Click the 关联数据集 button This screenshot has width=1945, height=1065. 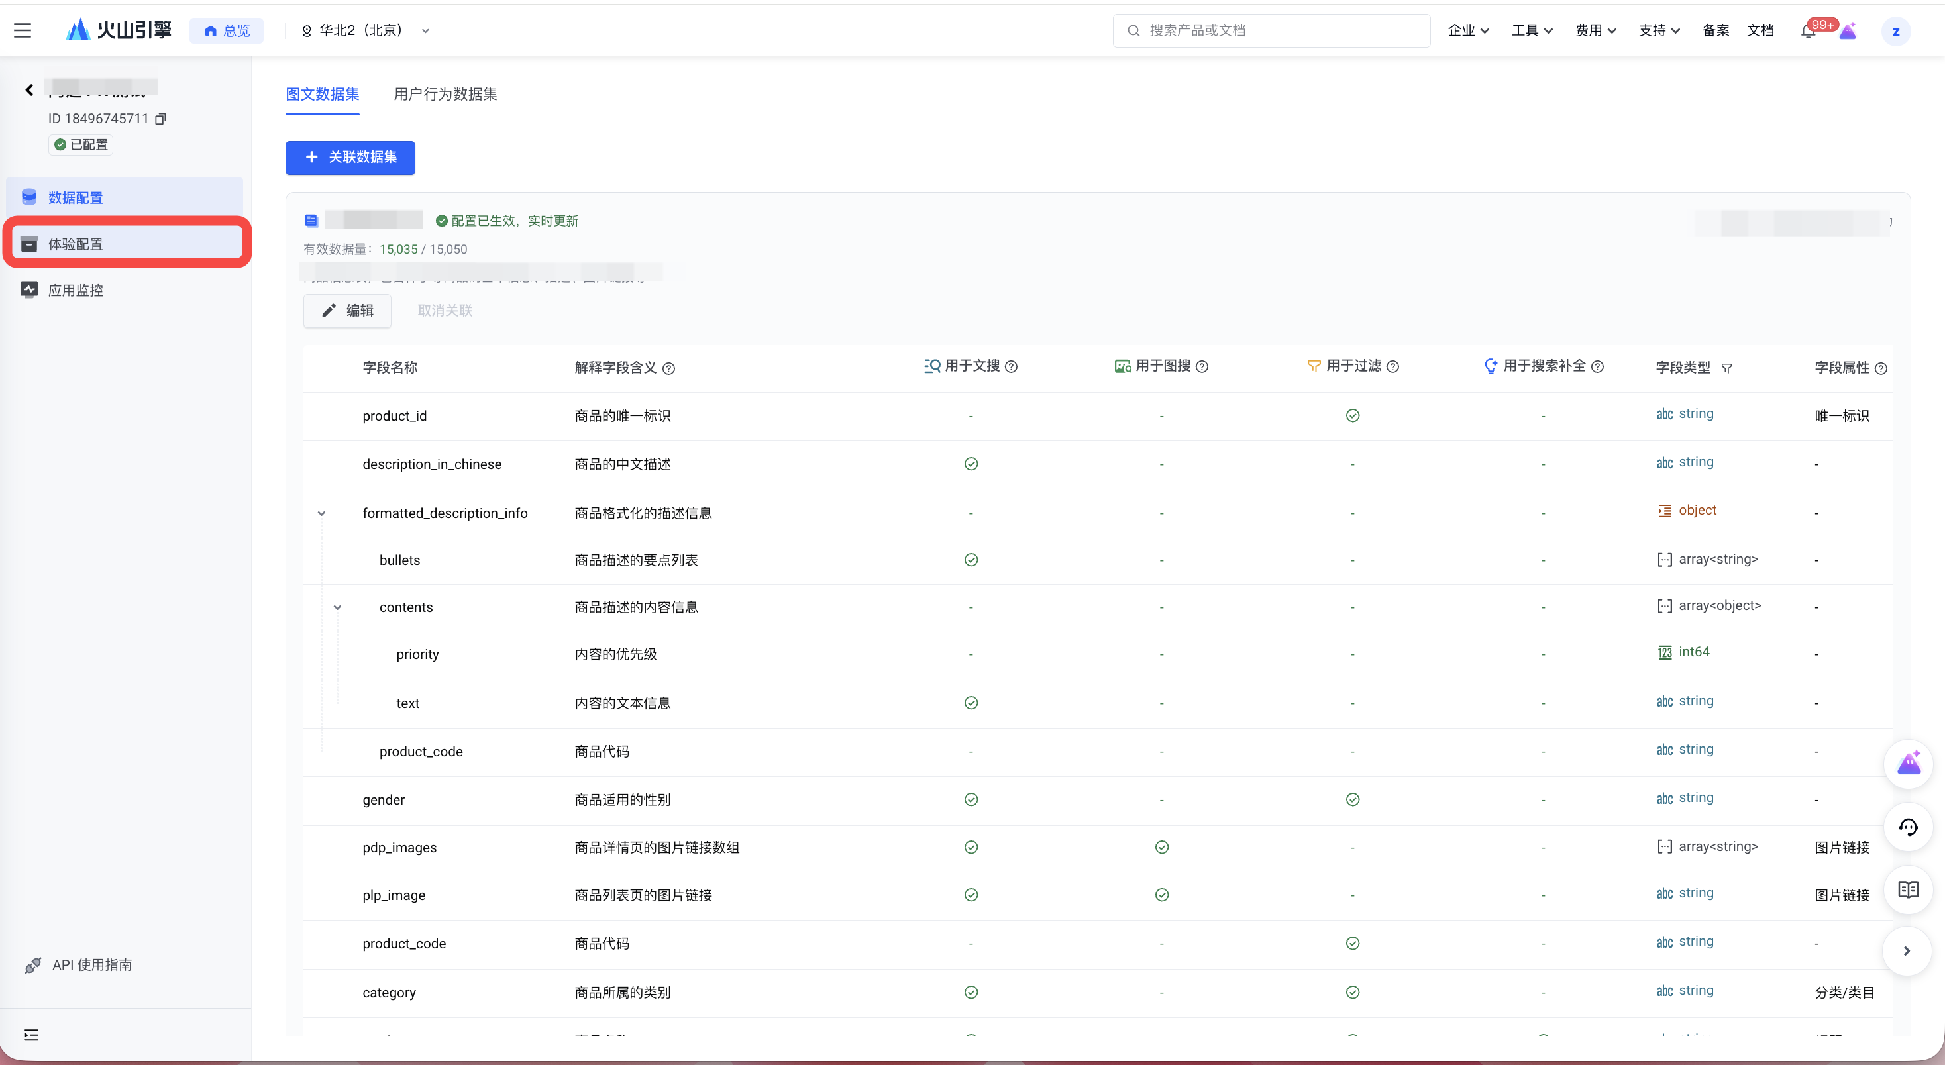350,157
